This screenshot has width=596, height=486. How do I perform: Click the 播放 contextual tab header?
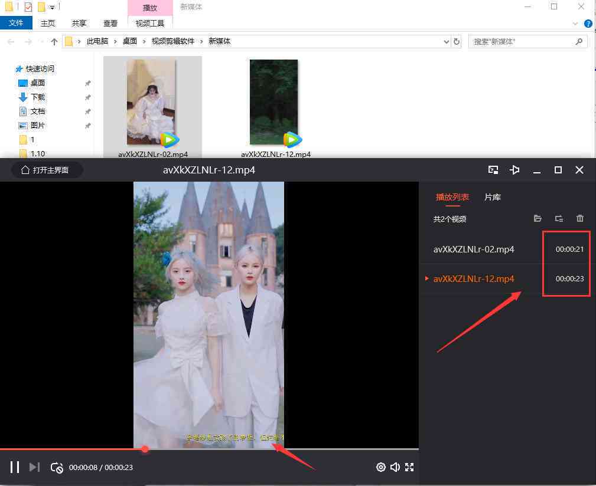[150, 8]
